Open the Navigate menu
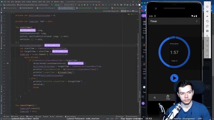The width and height of the screenshot is (214, 120). pos(18,2)
